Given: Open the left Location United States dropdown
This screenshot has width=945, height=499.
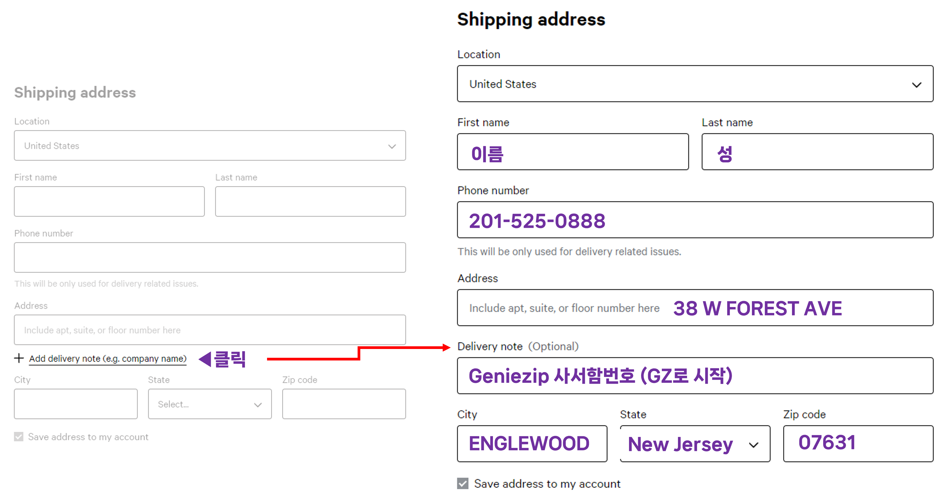Looking at the screenshot, I should tap(210, 145).
